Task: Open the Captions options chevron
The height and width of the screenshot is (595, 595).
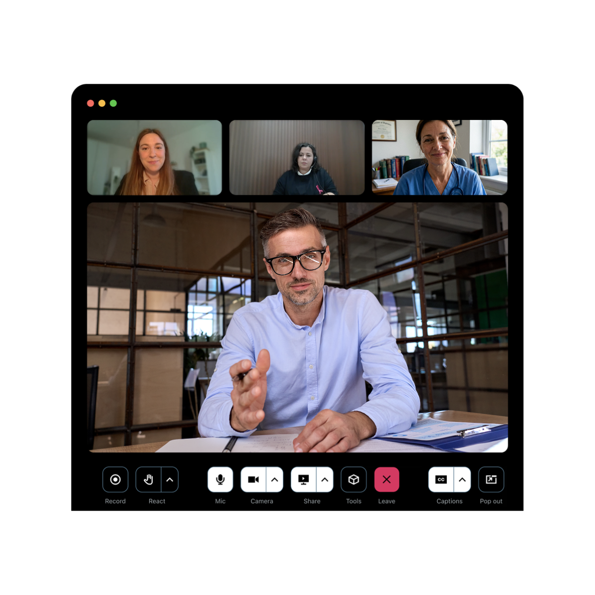Action: coord(462,479)
